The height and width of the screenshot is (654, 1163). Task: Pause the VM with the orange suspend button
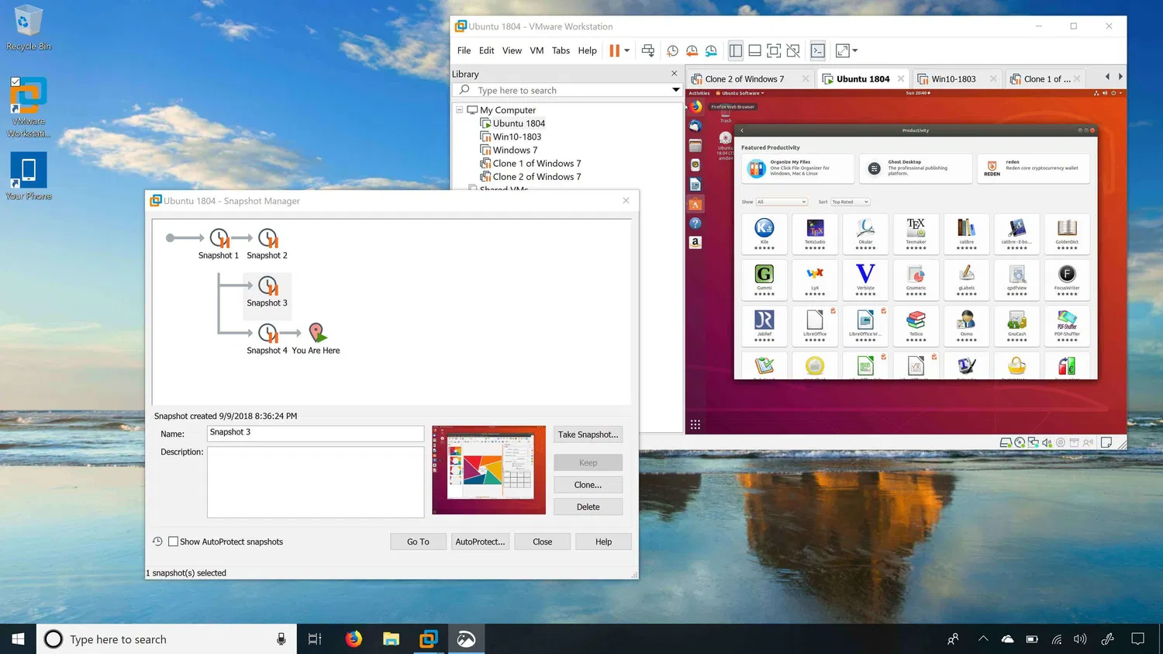click(x=614, y=50)
